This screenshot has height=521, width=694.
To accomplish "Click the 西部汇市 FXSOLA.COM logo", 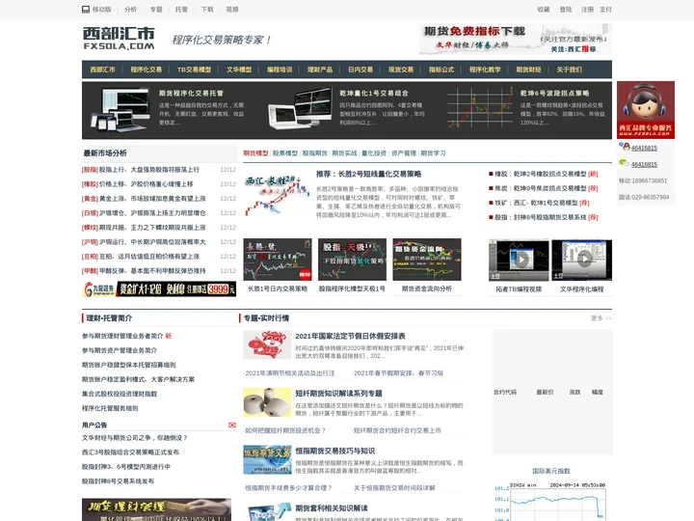I will click(119, 38).
